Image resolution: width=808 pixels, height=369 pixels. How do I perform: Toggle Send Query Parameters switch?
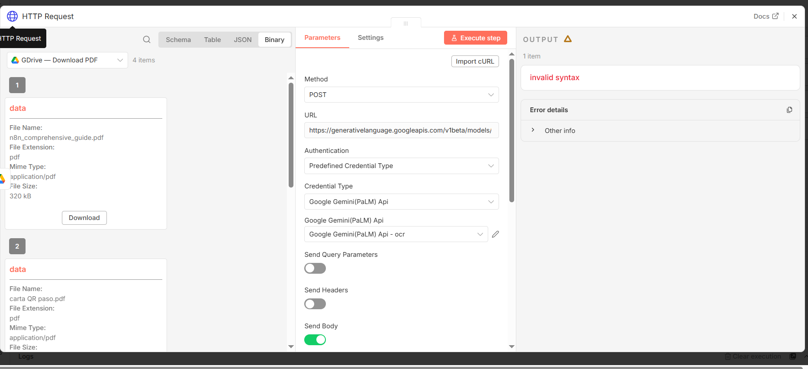[x=315, y=269]
